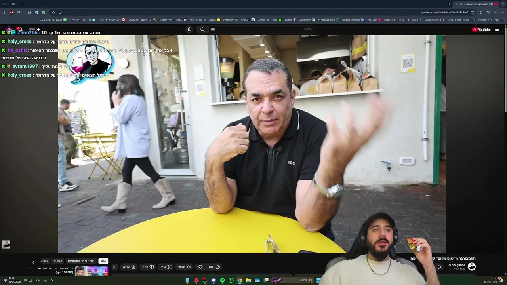Bookmark this page with star icon
This screenshot has width=507, height=285.
53,12
